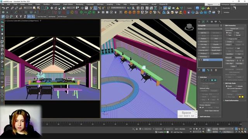The image size is (248, 139).
Task: Open the Scripting menu
Action: click(110, 4)
